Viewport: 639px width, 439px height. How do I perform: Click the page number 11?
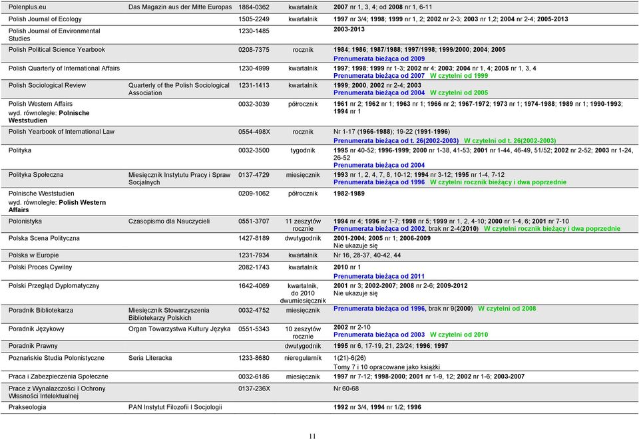coord(312,436)
